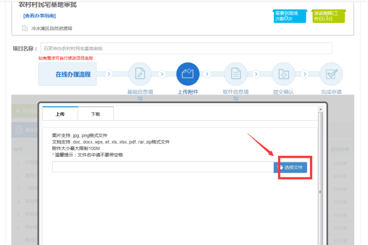Viewport: 368px width, 245px height.
Task: Click the 提交确认 step icon
Action: (283, 74)
